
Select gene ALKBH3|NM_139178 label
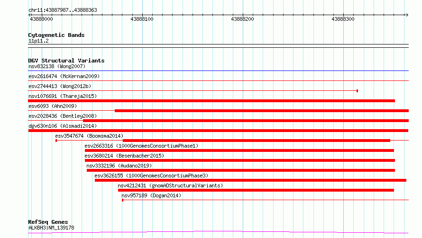(x=51, y=228)
